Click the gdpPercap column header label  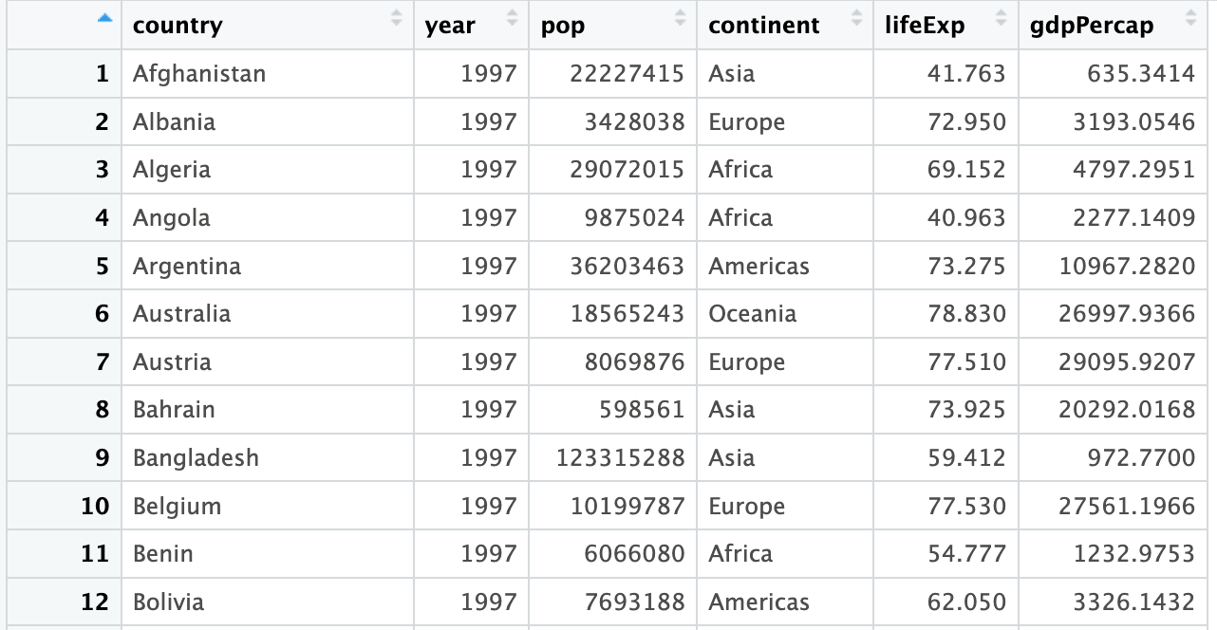(1092, 26)
